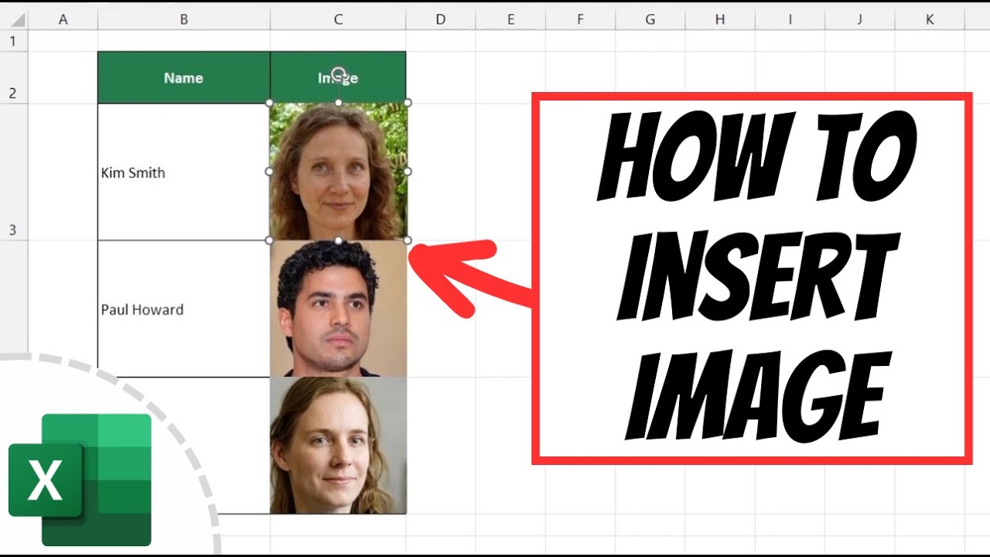The image size is (990, 557).
Task: Select the 'Kim Smith' cell
Action: point(184,172)
